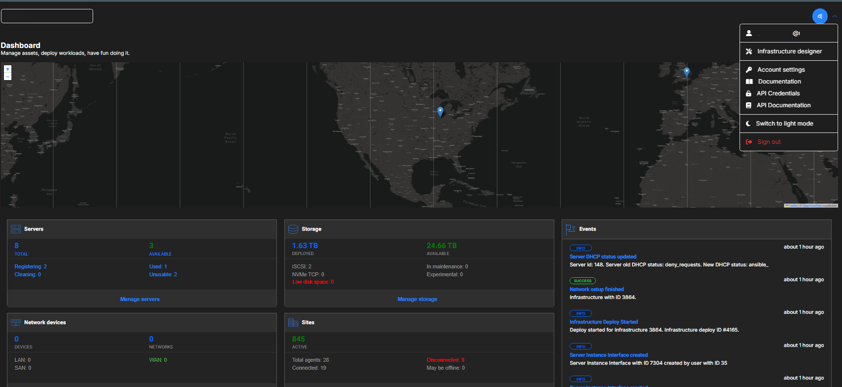Screen dimensions: 842x387
Task: Select API Credentials in user menu
Action: tap(778, 93)
